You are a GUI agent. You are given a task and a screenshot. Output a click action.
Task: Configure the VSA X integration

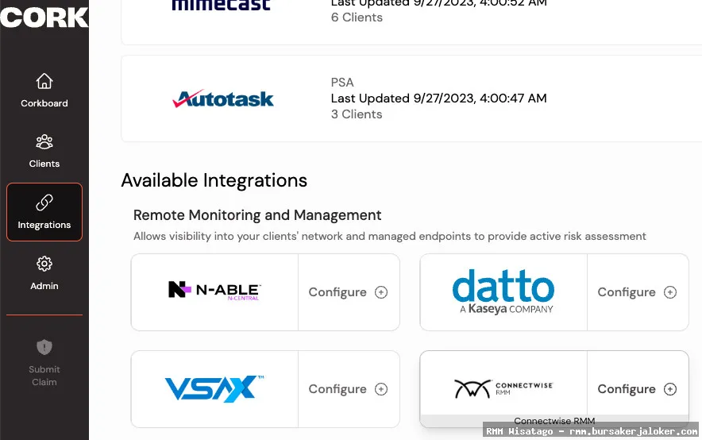pyautogui.click(x=348, y=389)
